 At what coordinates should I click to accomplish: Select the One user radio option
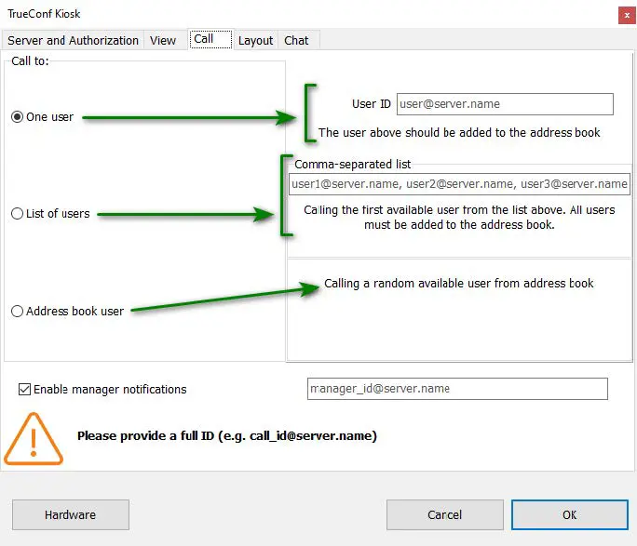(42, 117)
